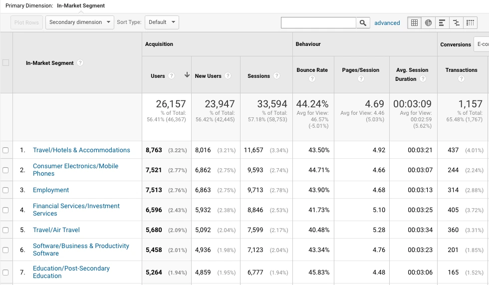Image resolution: width=489 pixels, height=285 pixels.
Task: Open help icon under Transactions
Action: click(461, 79)
